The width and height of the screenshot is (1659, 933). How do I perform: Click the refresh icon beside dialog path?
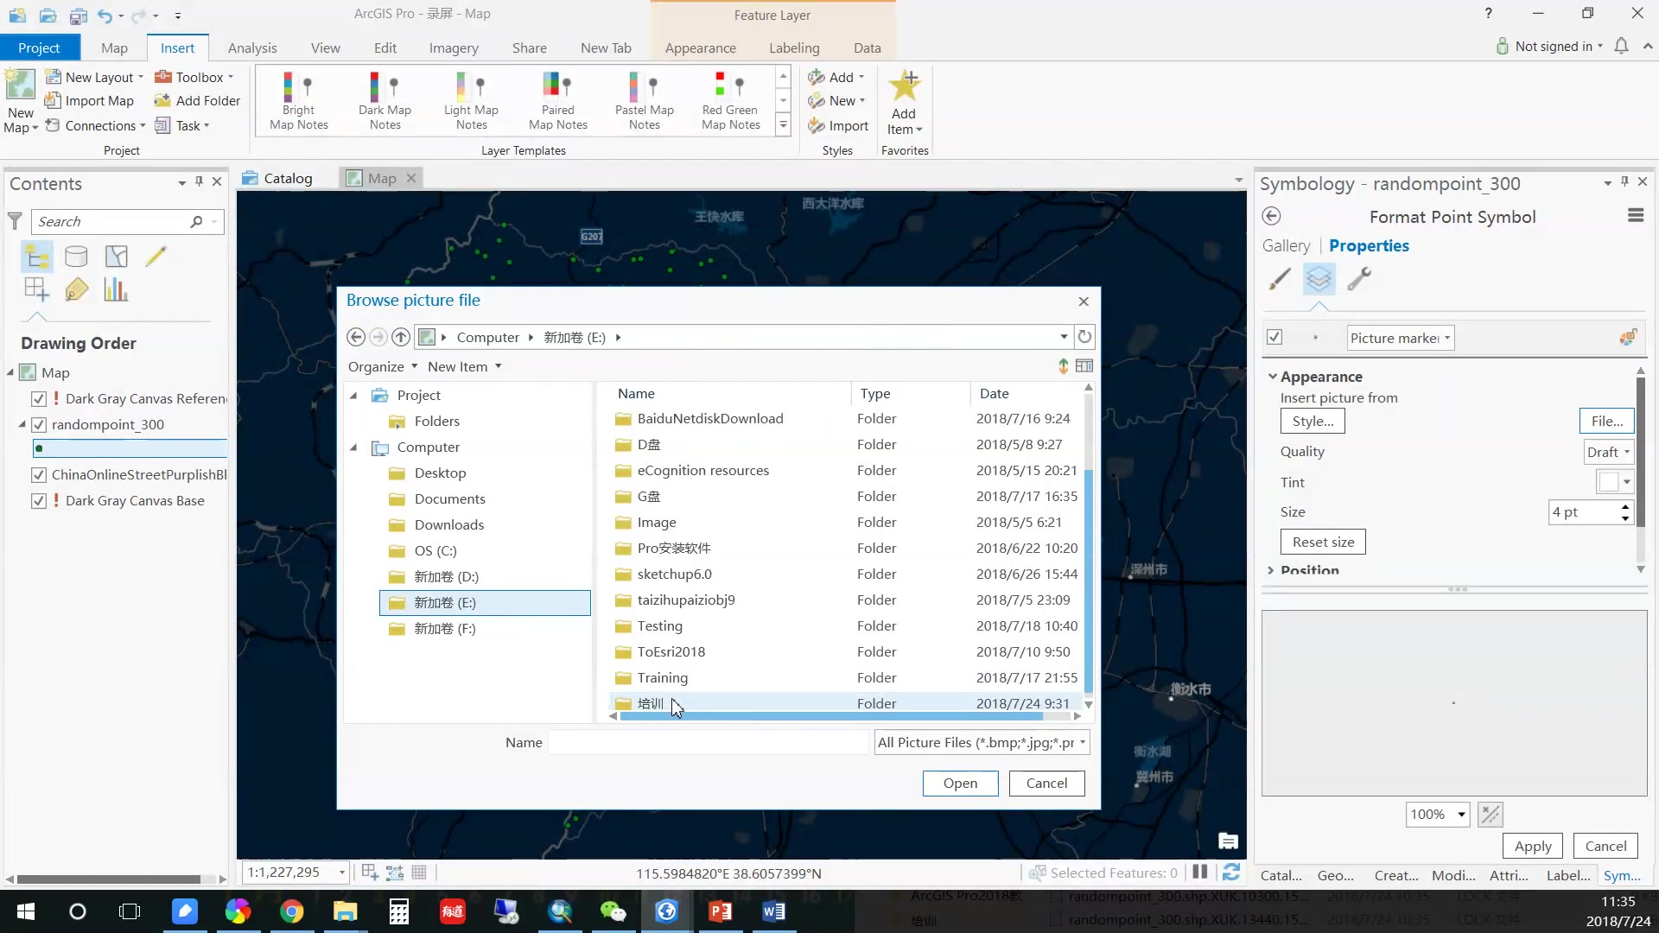coord(1084,337)
